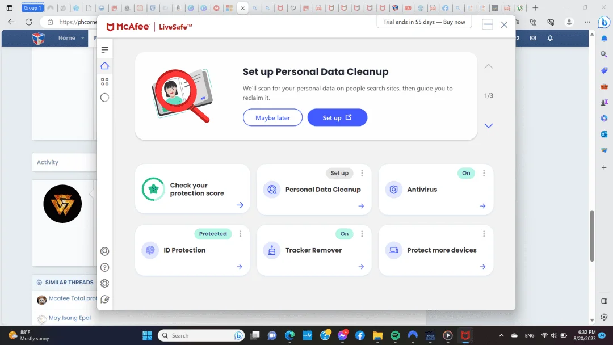Viewport: 613px width, 345px height.
Task: Click the Protected badge on ID Protection
Action: point(213,234)
